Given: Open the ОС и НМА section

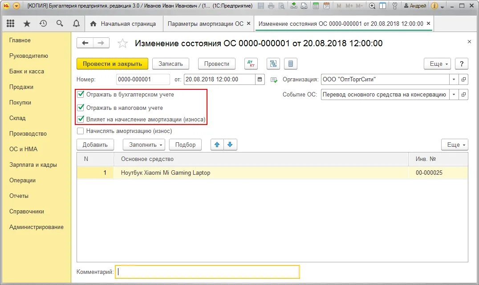Looking at the screenshot, I should [23, 149].
